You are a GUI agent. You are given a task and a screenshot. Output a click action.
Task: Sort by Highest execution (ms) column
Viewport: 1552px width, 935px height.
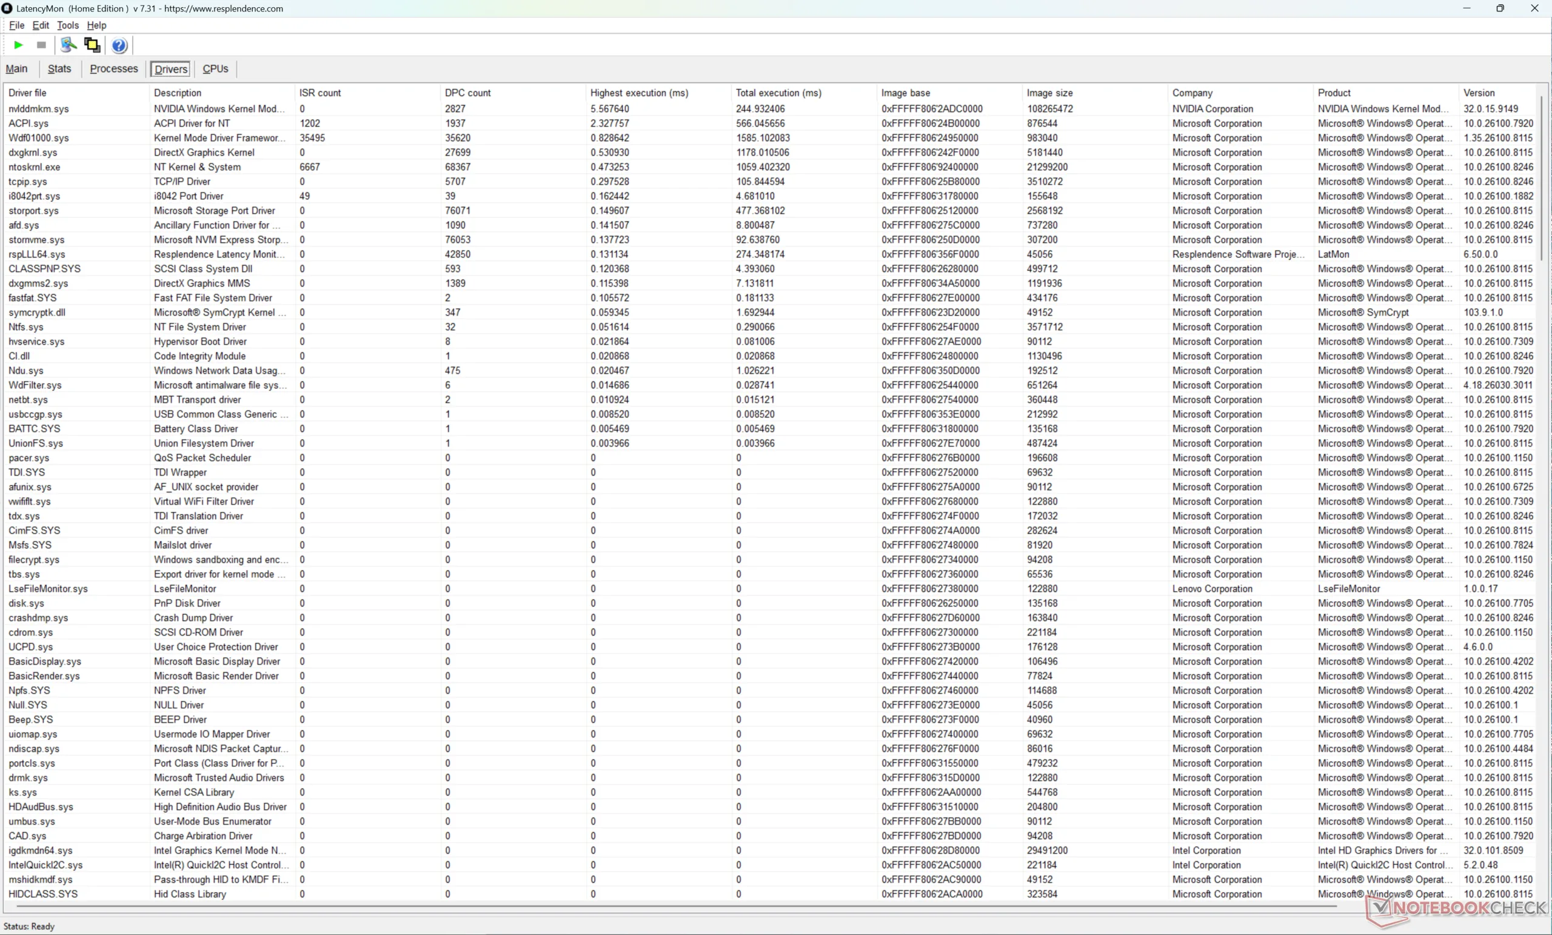639,93
